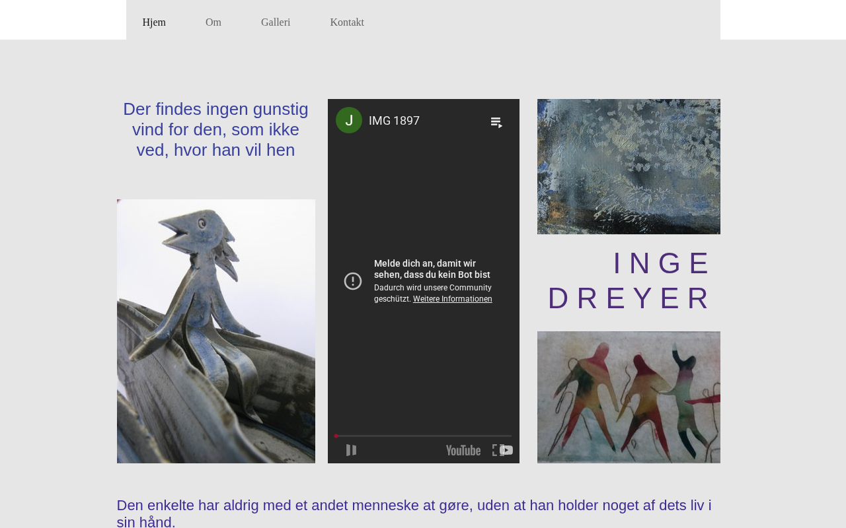The width and height of the screenshot is (846, 528).
Task: Navigate to the Kontakt page
Action: click(x=347, y=22)
